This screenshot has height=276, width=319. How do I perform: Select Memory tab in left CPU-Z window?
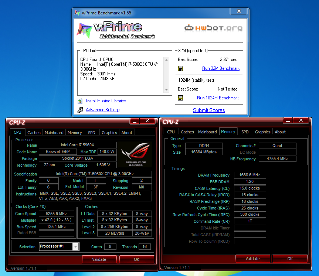75,133
